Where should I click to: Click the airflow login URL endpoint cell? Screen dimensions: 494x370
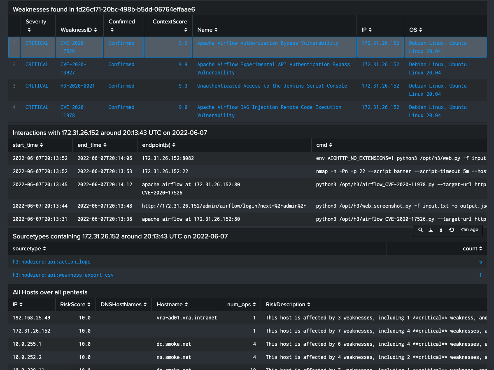224,206
